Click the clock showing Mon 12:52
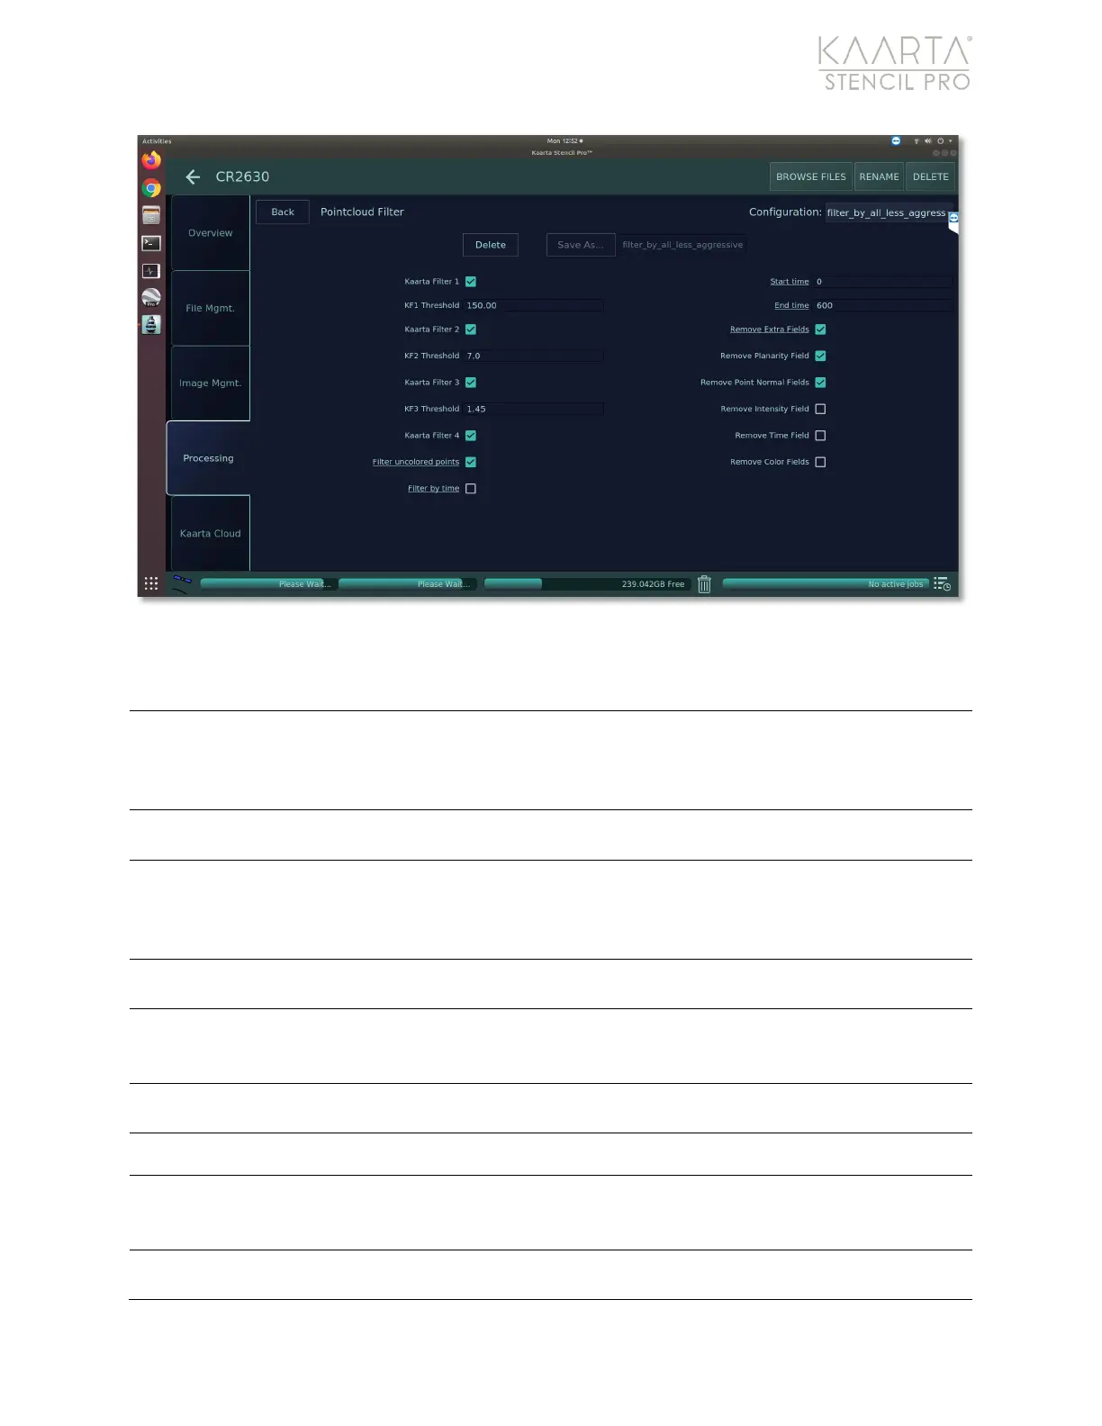Viewport: 1102px width, 1426px height. 565,141
